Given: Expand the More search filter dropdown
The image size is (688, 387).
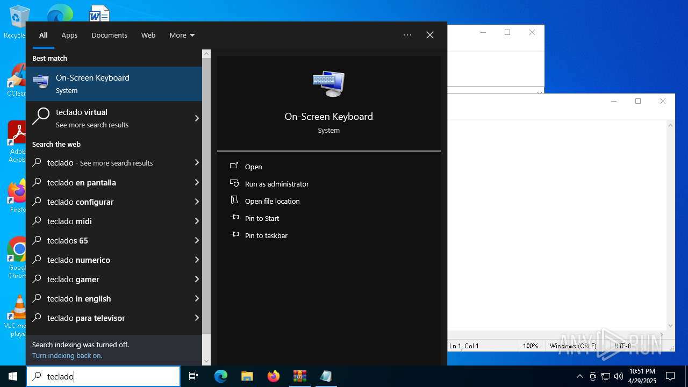Looking at the screenshot, I should 182,35.
